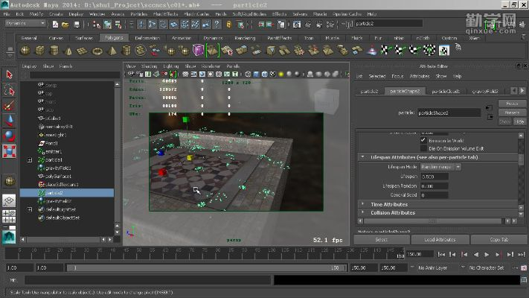529x298 pixels.
Task: Click the purple cube shelf icon
Action: pyautogui.click(x=199, y=51)
